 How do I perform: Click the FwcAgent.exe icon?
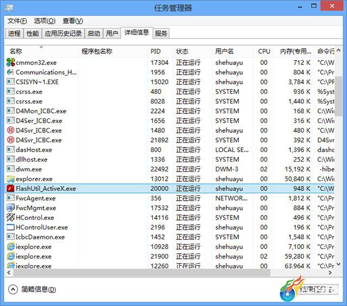click(10, 198)
